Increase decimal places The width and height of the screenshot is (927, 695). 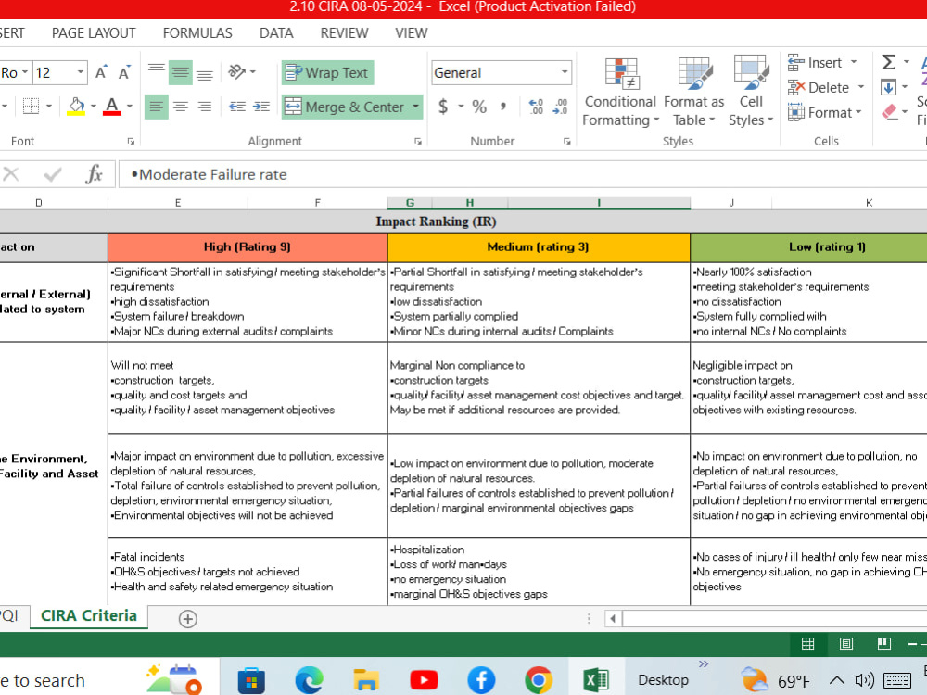click(x=536, y=107)
